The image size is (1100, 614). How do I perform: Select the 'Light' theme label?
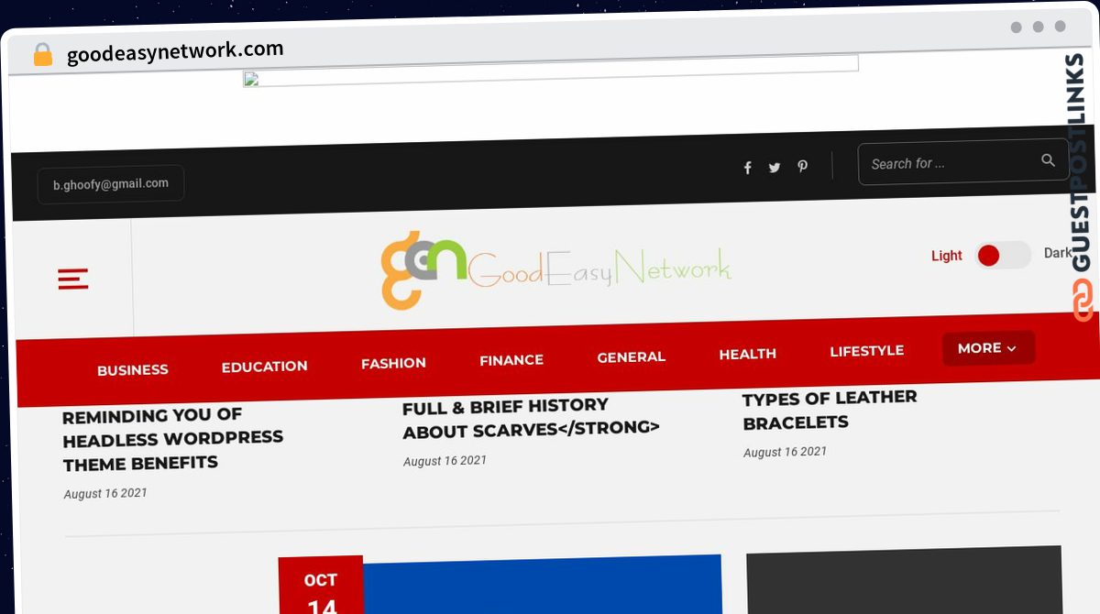(x=947, y=256)
